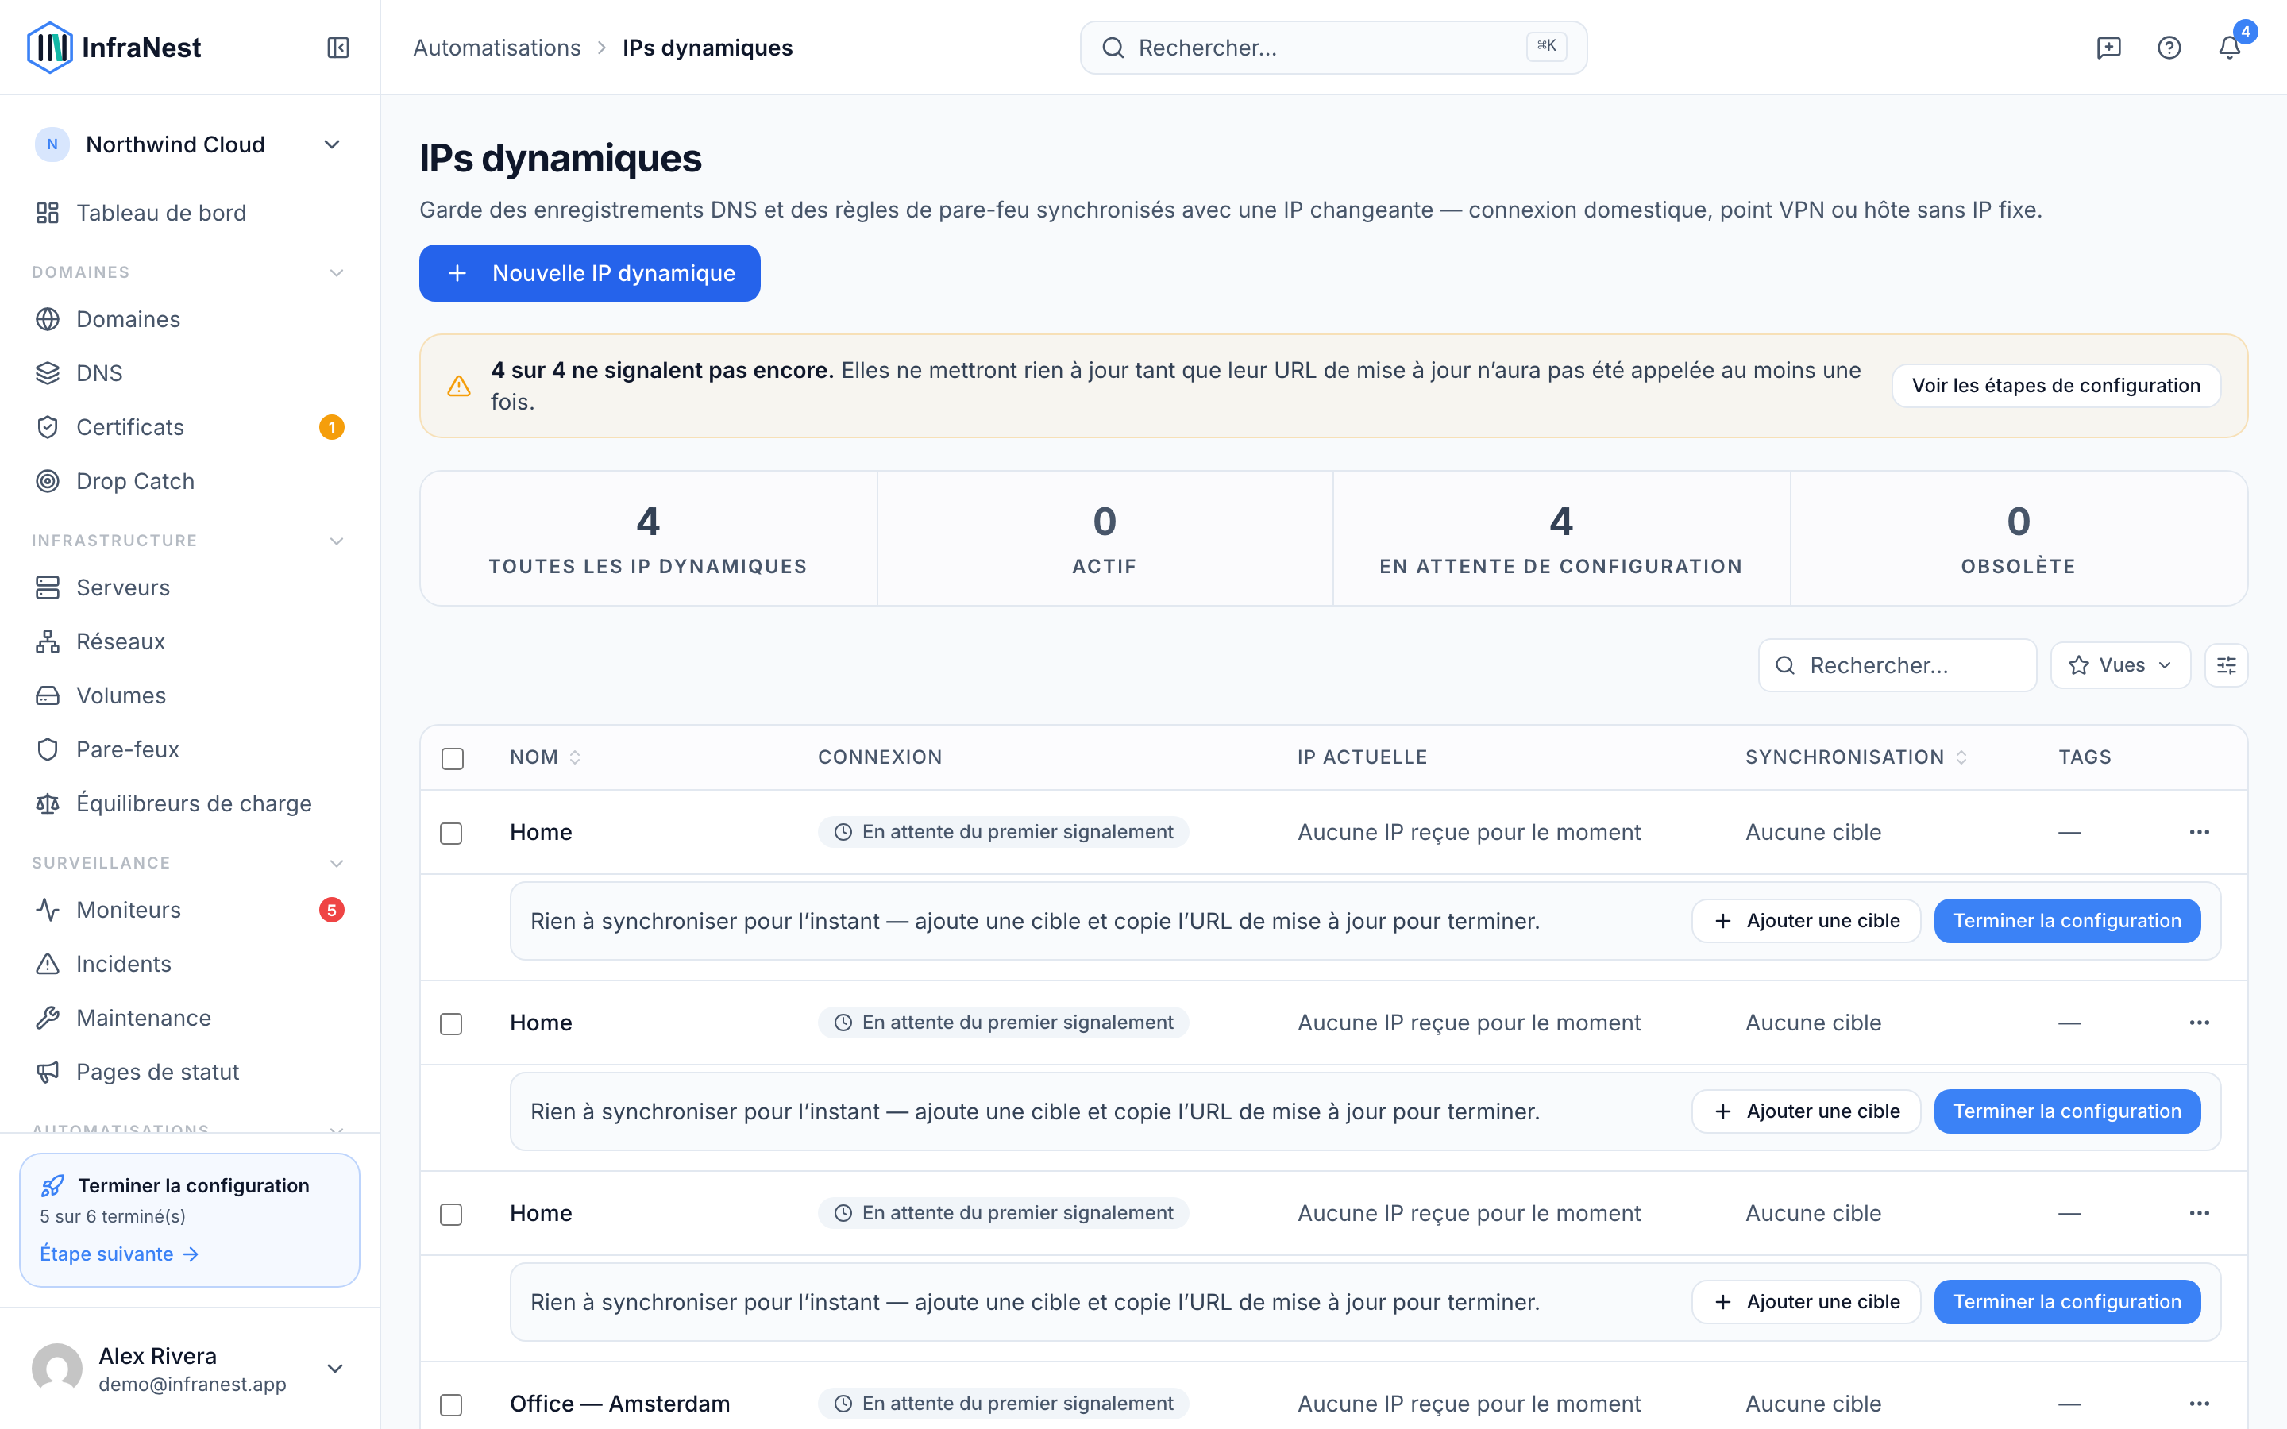Go to Pages de statut
This screenshot has width=2287, height=1429.
coord(189,1072)
